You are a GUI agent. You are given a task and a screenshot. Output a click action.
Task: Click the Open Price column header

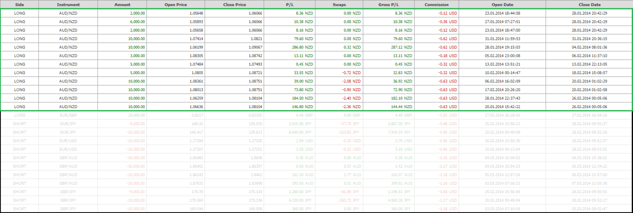tap(176, 5)
